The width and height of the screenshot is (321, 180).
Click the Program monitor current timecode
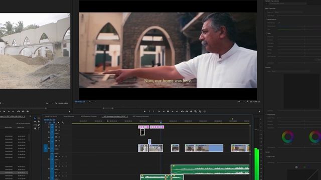80,101
